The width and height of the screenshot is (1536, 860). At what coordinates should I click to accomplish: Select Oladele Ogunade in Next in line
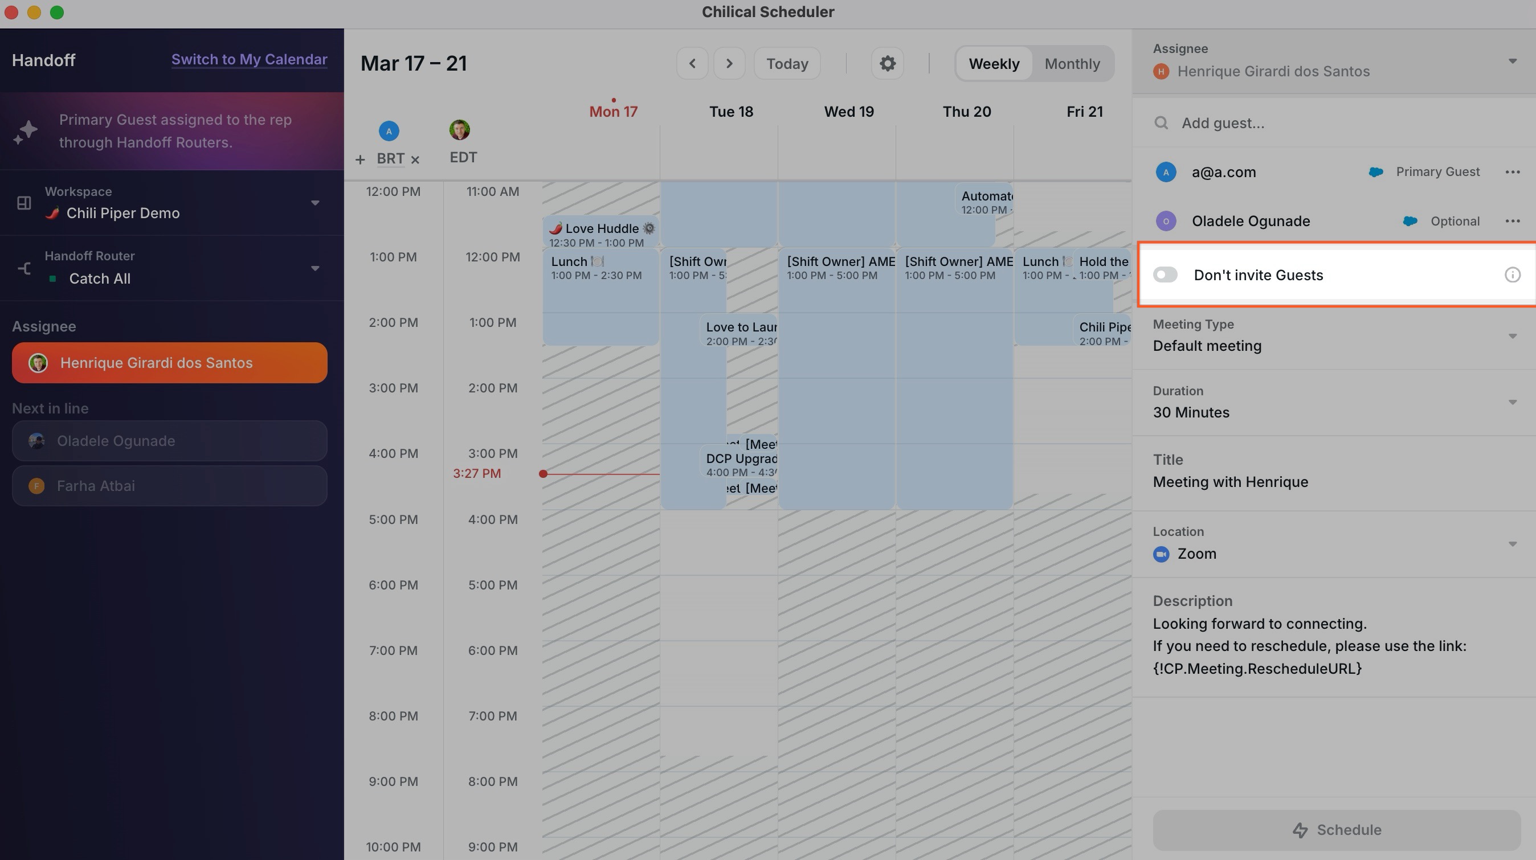169,441
